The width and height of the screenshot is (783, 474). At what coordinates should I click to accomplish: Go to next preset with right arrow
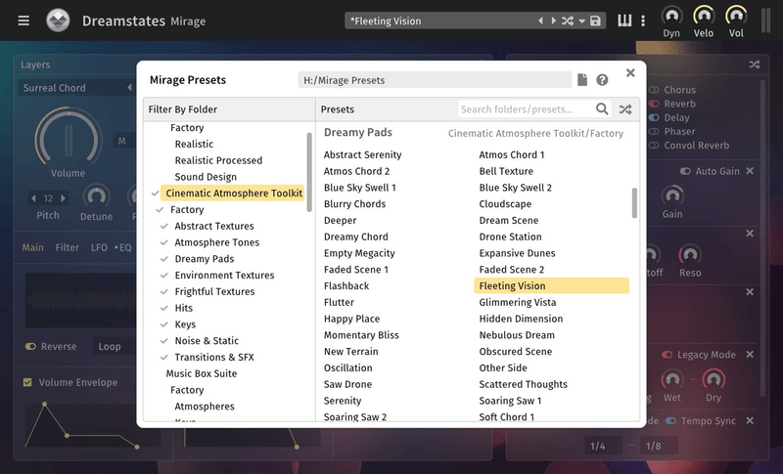click(553, 21)
